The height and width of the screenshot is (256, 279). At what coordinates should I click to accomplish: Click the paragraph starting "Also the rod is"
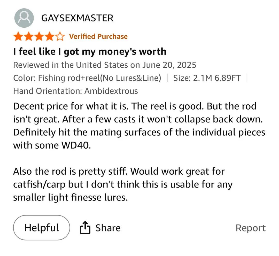[123, 184]
